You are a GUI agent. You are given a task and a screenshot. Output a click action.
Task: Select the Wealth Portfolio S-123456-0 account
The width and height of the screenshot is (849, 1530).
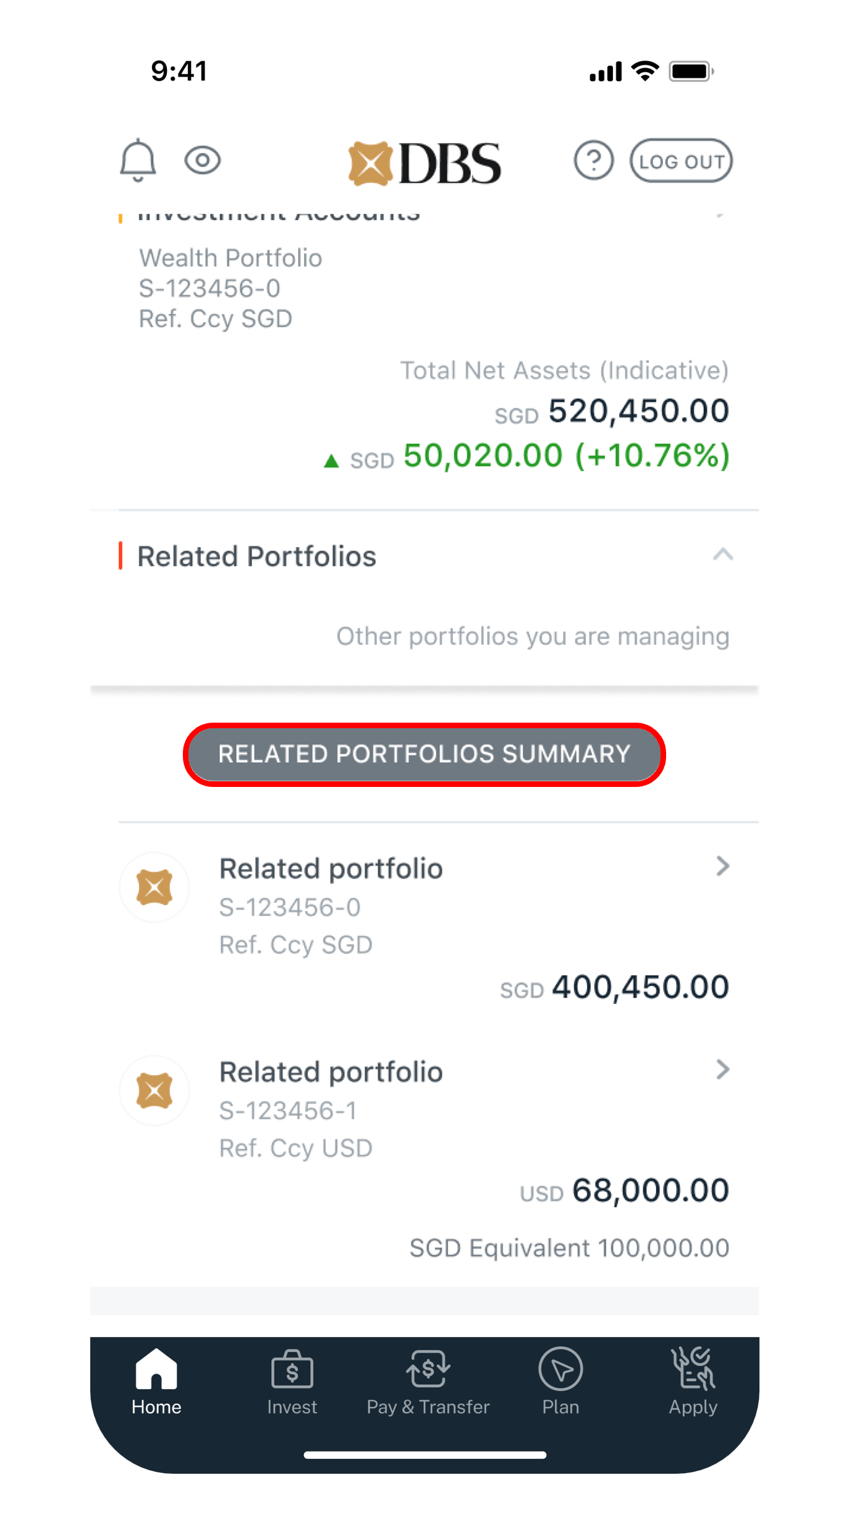click(x=230, y=288)
